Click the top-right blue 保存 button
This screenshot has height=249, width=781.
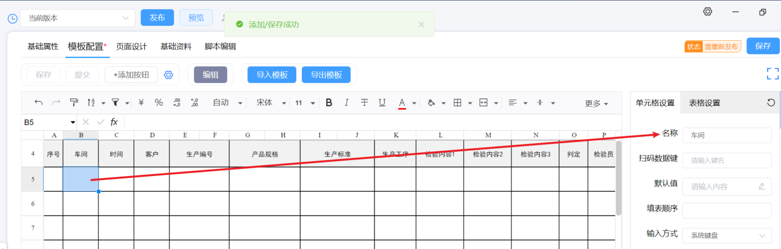point(763,46)
